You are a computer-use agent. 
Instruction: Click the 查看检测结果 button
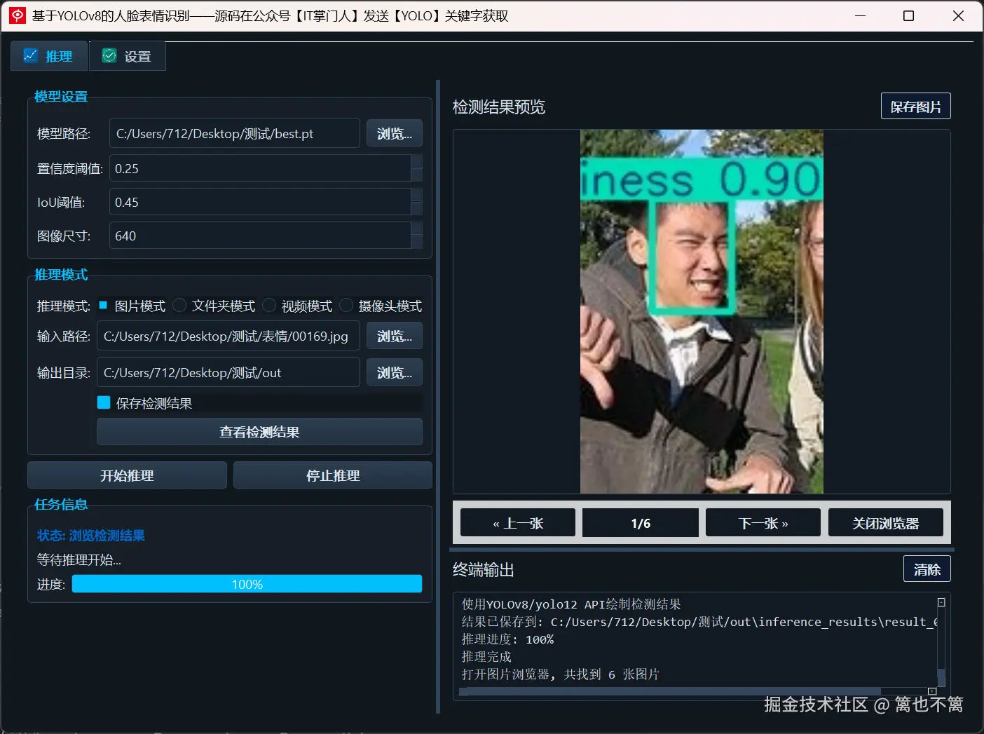259,432
